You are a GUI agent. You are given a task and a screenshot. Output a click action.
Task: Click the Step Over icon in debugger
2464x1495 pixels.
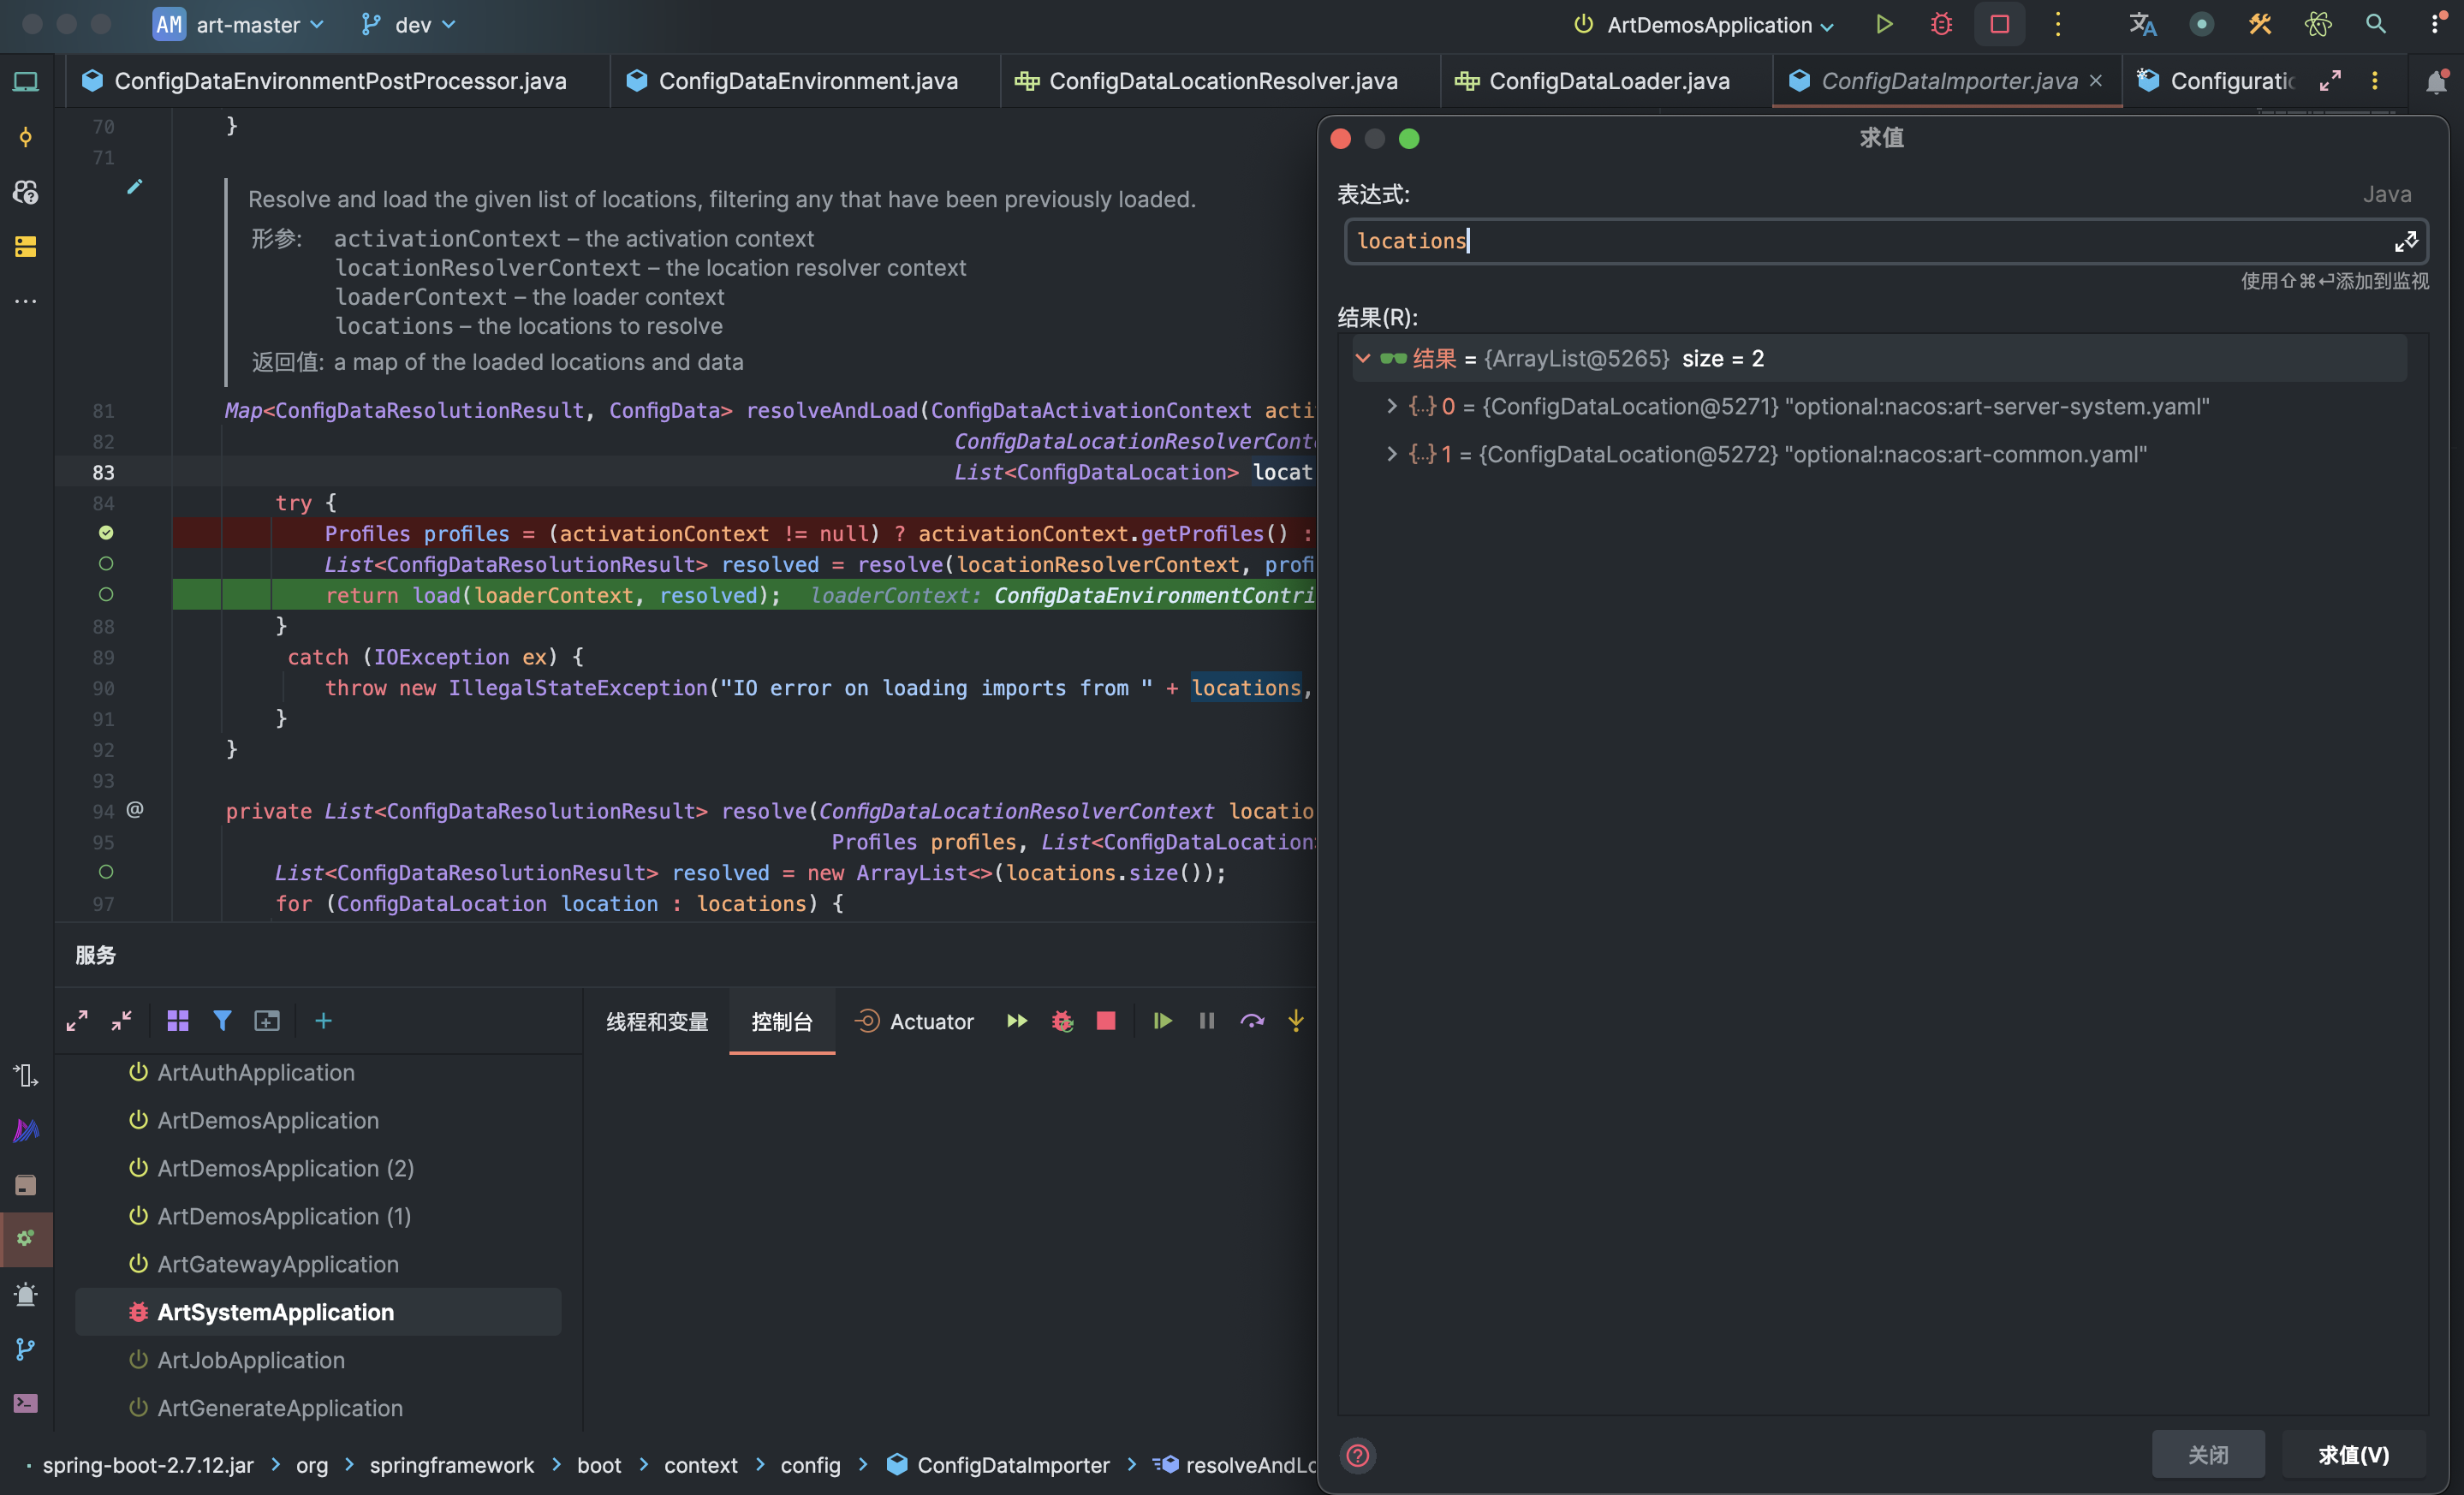tap(1251, 1021)
